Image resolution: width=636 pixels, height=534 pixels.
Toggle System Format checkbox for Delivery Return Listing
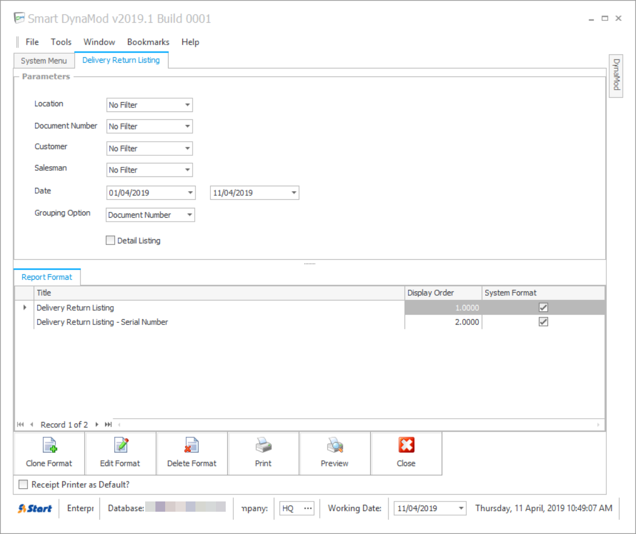pos(543,307)
